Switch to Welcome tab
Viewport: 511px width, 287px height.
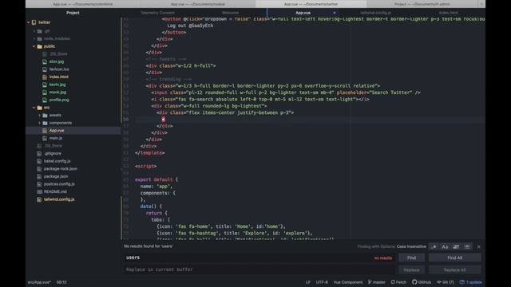coord(230,13)
